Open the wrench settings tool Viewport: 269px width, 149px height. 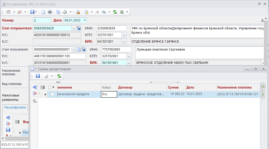(122, 12)
